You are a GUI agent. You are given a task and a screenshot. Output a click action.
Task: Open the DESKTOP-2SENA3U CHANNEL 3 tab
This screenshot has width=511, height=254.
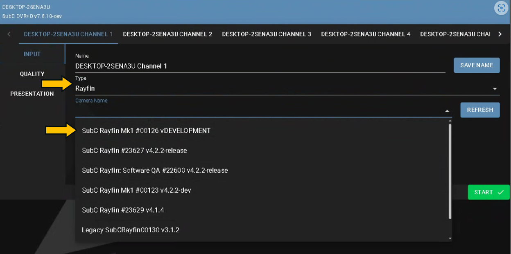pos(267,34)
